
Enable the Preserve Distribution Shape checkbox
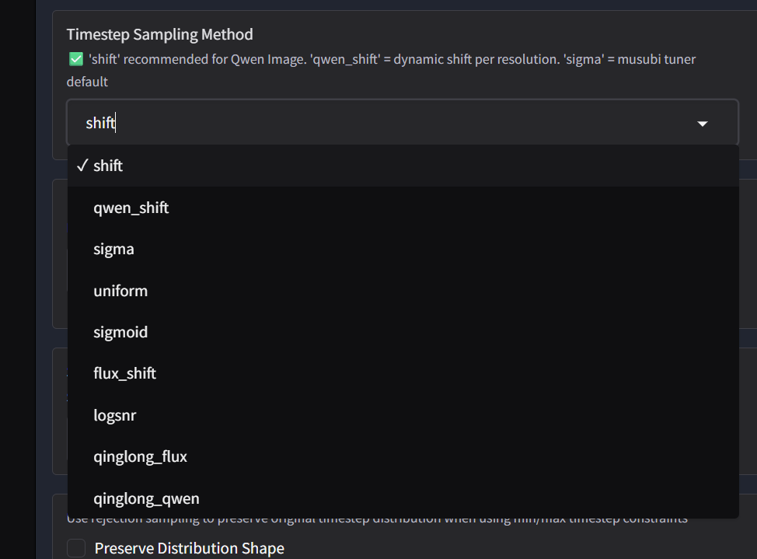click(76, 548)
